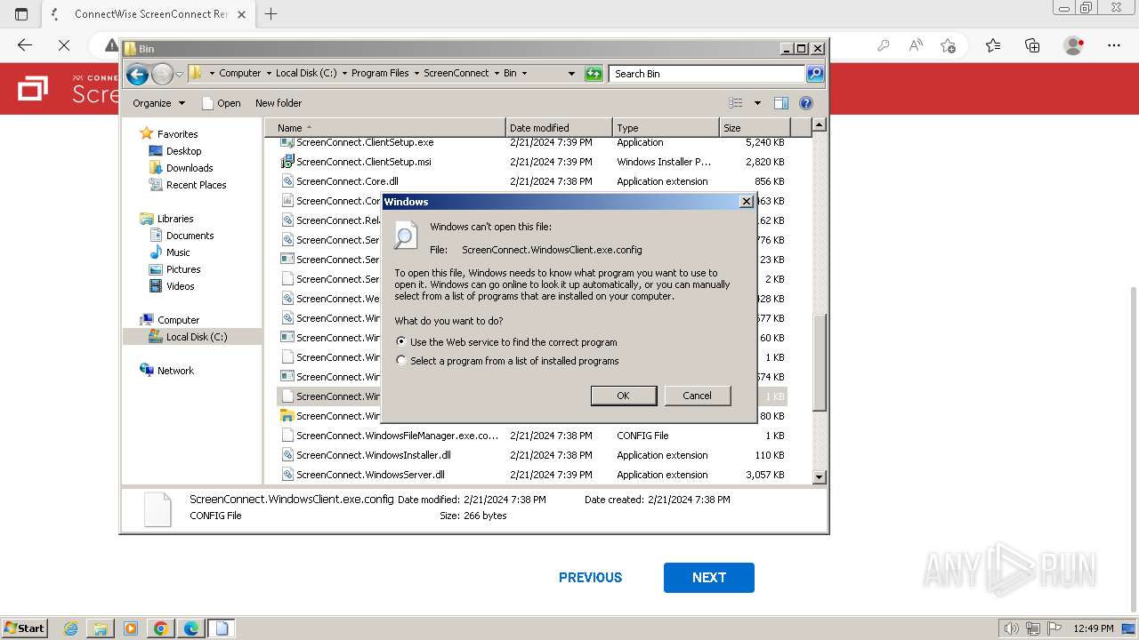Select Libraries in navigation pane
Viewport: 1139px width, 640px height.
175,219
